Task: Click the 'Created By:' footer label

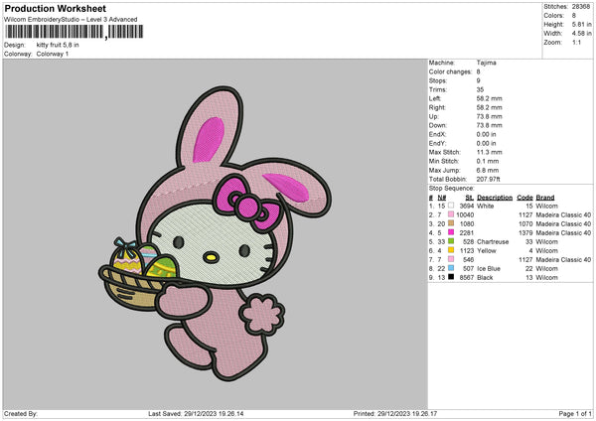Action: click(21, 414)
